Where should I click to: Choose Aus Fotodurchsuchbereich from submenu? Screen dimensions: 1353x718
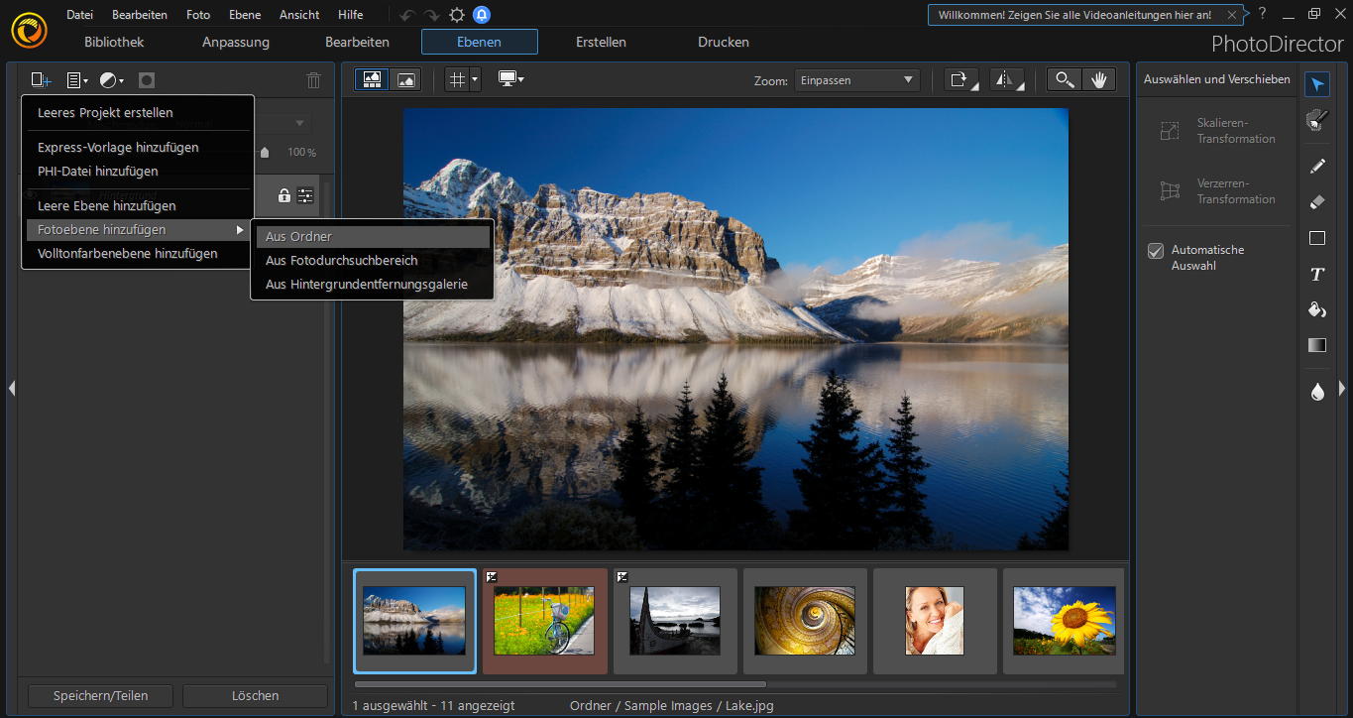click(x=341, y=261)
